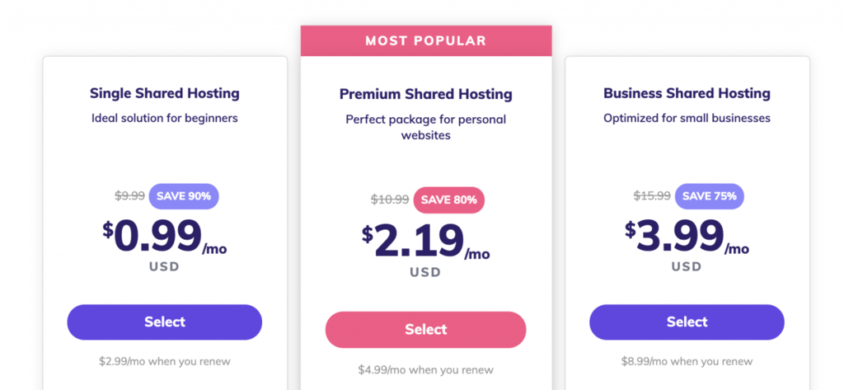Click the $2.99/mo renewal note
The width and height of the screenshot is (844, 390).
coord(165,361)
